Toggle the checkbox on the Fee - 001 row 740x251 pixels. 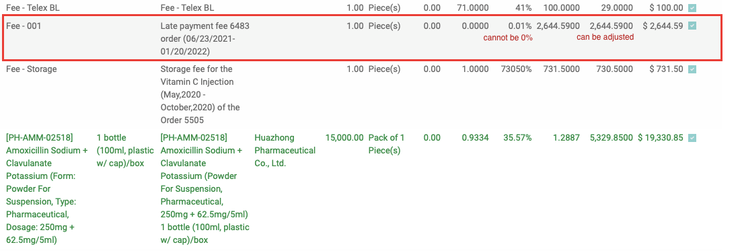point(692,26)
